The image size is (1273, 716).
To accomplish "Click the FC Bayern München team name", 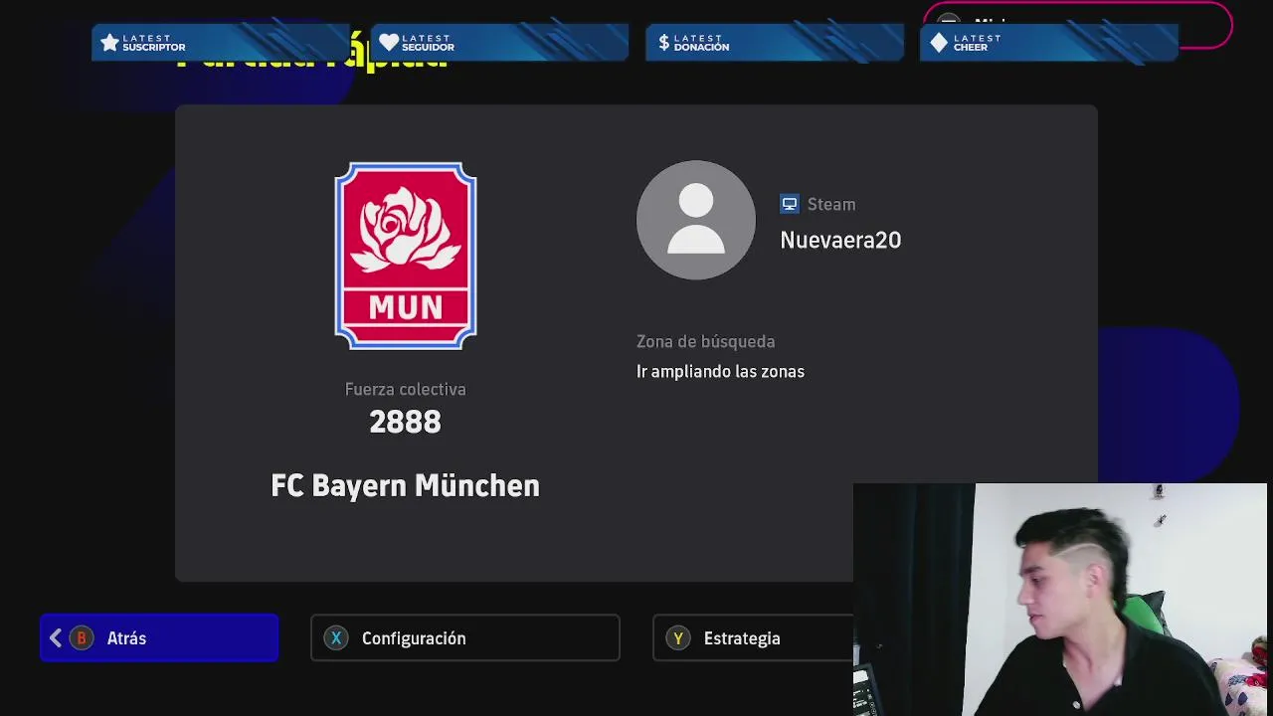I will pyautogui.click(x=406, y=485).
